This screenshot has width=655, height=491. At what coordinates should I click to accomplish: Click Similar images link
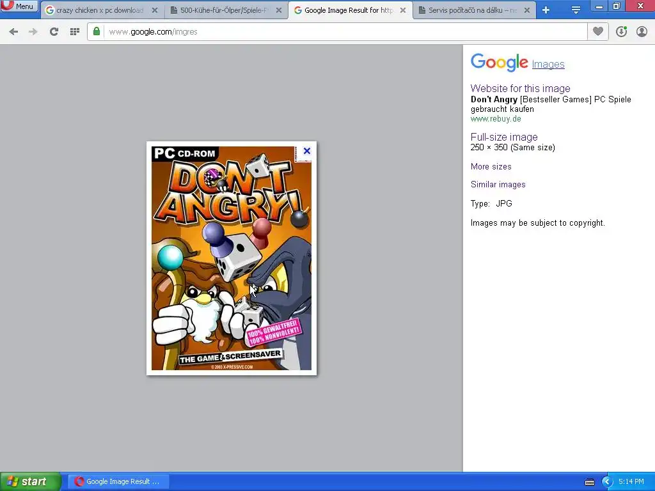[x=498, y=185]
